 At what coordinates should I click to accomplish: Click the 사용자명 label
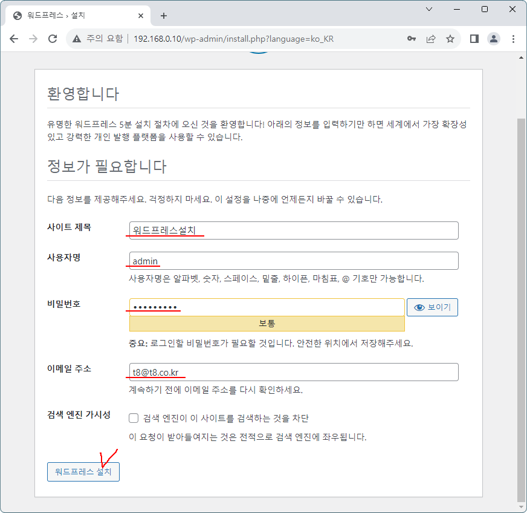coord(64,257)
